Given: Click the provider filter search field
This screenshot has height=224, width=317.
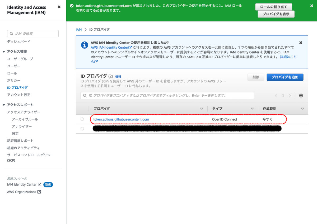Looking at the screenshot, I should pyautogui.click(x=167, y=96).
